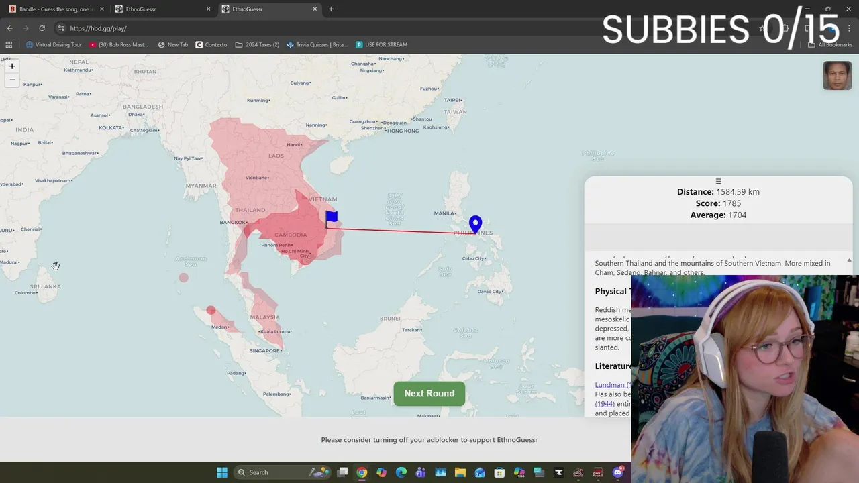Open the 2024 Taxes bookmark folder

click(x=257, y=45)
